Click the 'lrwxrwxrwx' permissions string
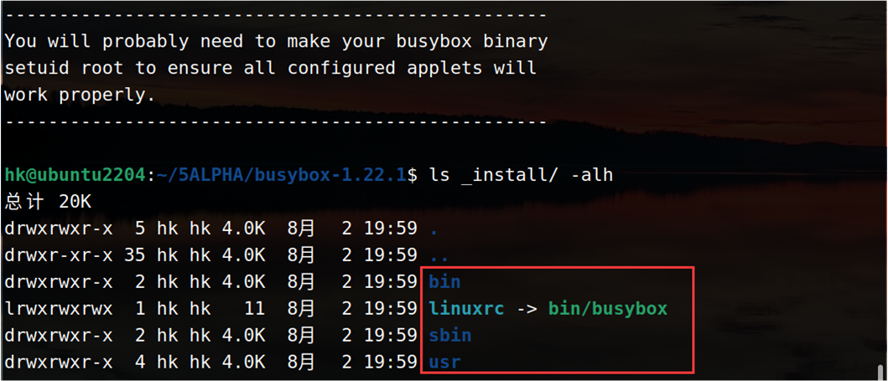Screen dimensions: 888x381 tap(57, 308)
